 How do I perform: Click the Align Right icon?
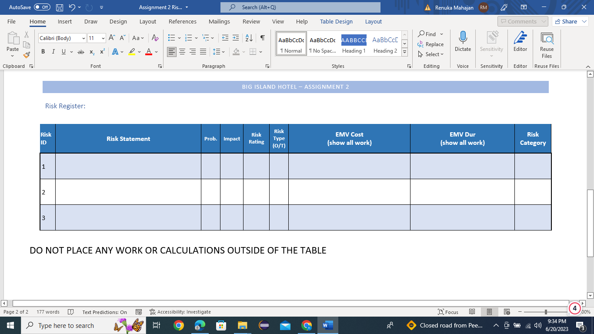point(193,52)
